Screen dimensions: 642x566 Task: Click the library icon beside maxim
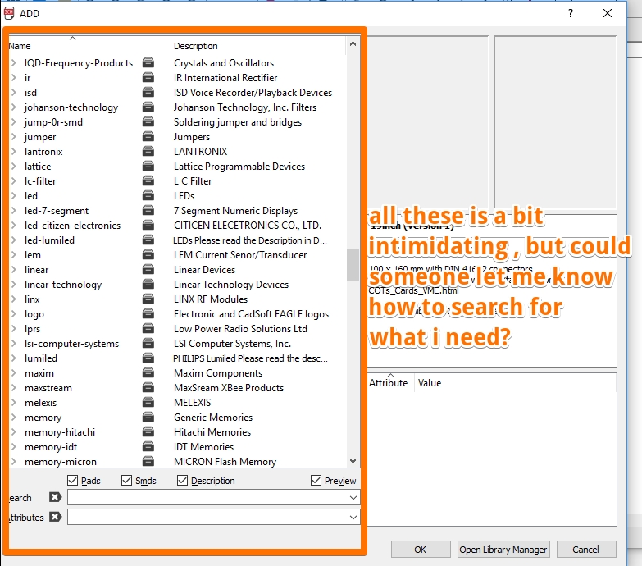(148, 372)
